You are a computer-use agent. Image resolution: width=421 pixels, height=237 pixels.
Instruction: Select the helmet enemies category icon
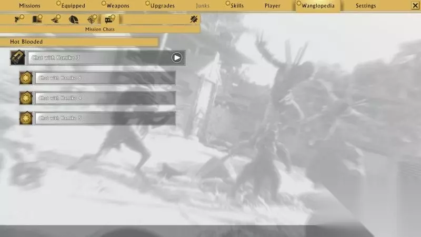(x=74, y=19)
